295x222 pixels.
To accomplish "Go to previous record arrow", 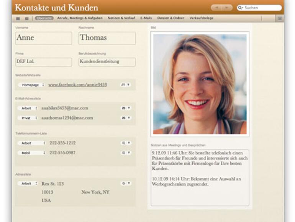I will coord(217,8).
